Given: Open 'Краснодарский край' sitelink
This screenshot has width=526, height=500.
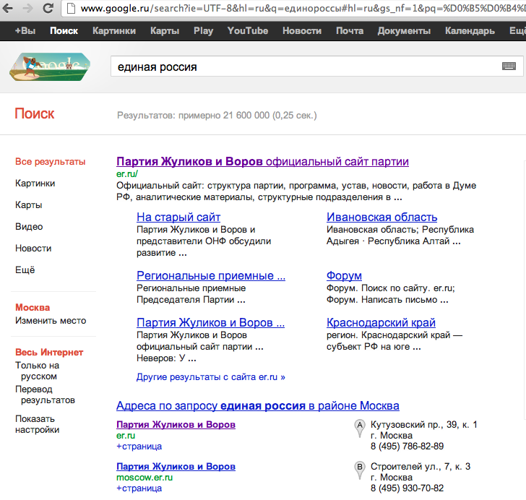Looking at the screenshot, I should [381, 322].
